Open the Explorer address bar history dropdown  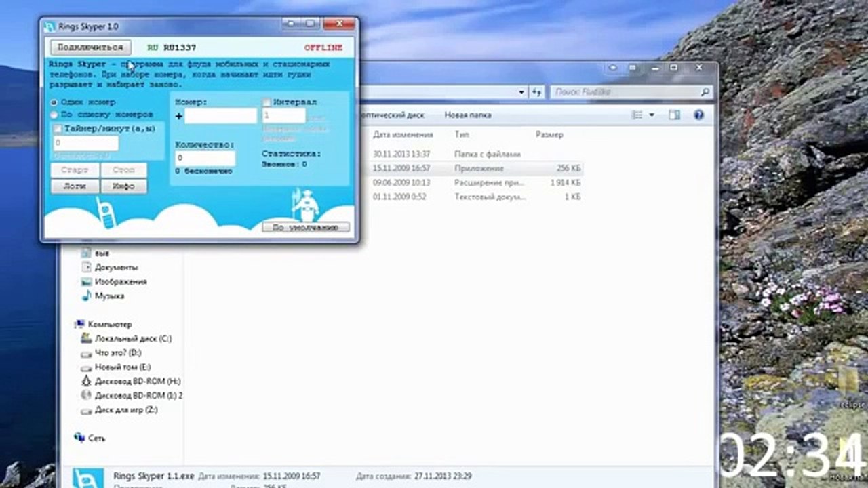[521, 92]
